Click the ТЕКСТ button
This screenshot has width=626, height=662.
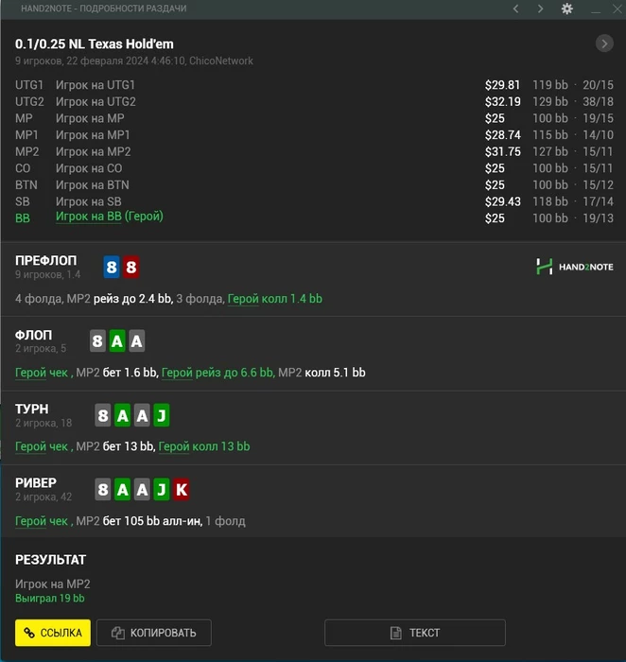[x=415, y=633]
